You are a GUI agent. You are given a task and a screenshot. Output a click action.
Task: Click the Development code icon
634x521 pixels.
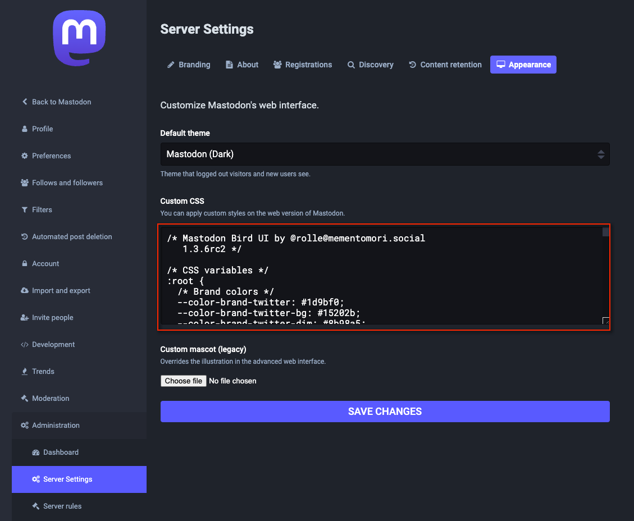pos(25,344)
